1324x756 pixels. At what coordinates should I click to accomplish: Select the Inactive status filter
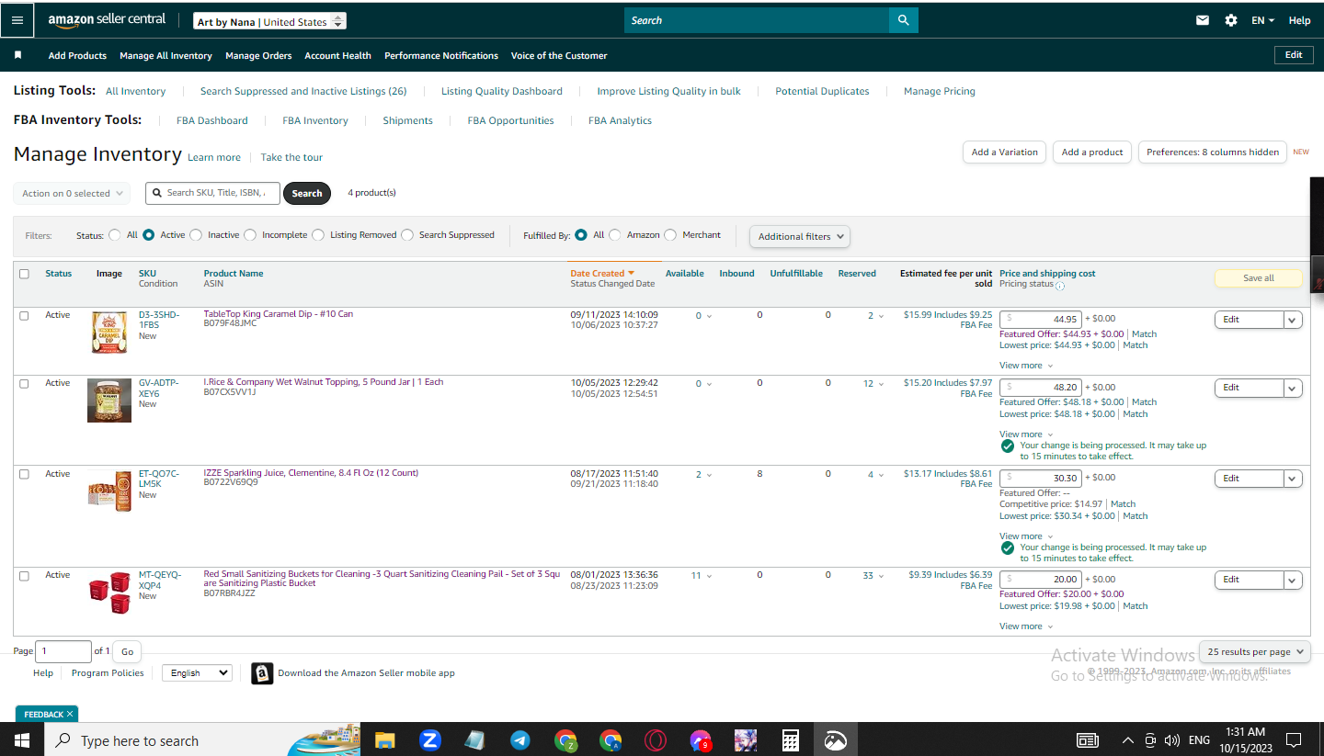(x=196, y=235)
